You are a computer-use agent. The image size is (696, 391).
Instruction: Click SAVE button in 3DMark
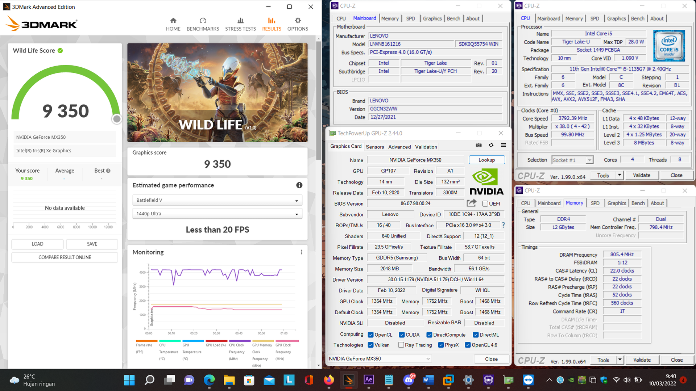pos(92,244)
